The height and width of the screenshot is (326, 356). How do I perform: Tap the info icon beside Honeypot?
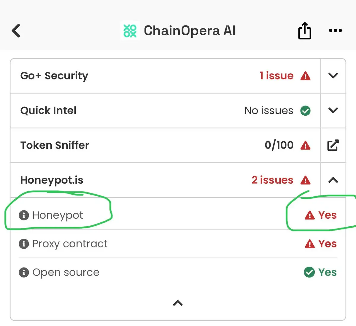coord(24,215)
